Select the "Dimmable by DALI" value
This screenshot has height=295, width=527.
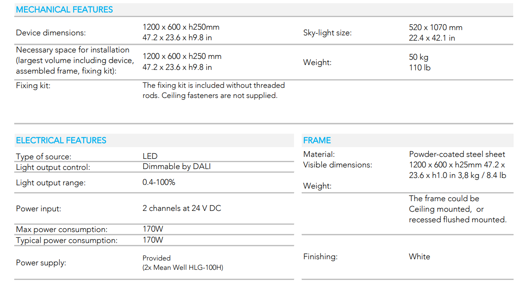click(x=176, y=167)
